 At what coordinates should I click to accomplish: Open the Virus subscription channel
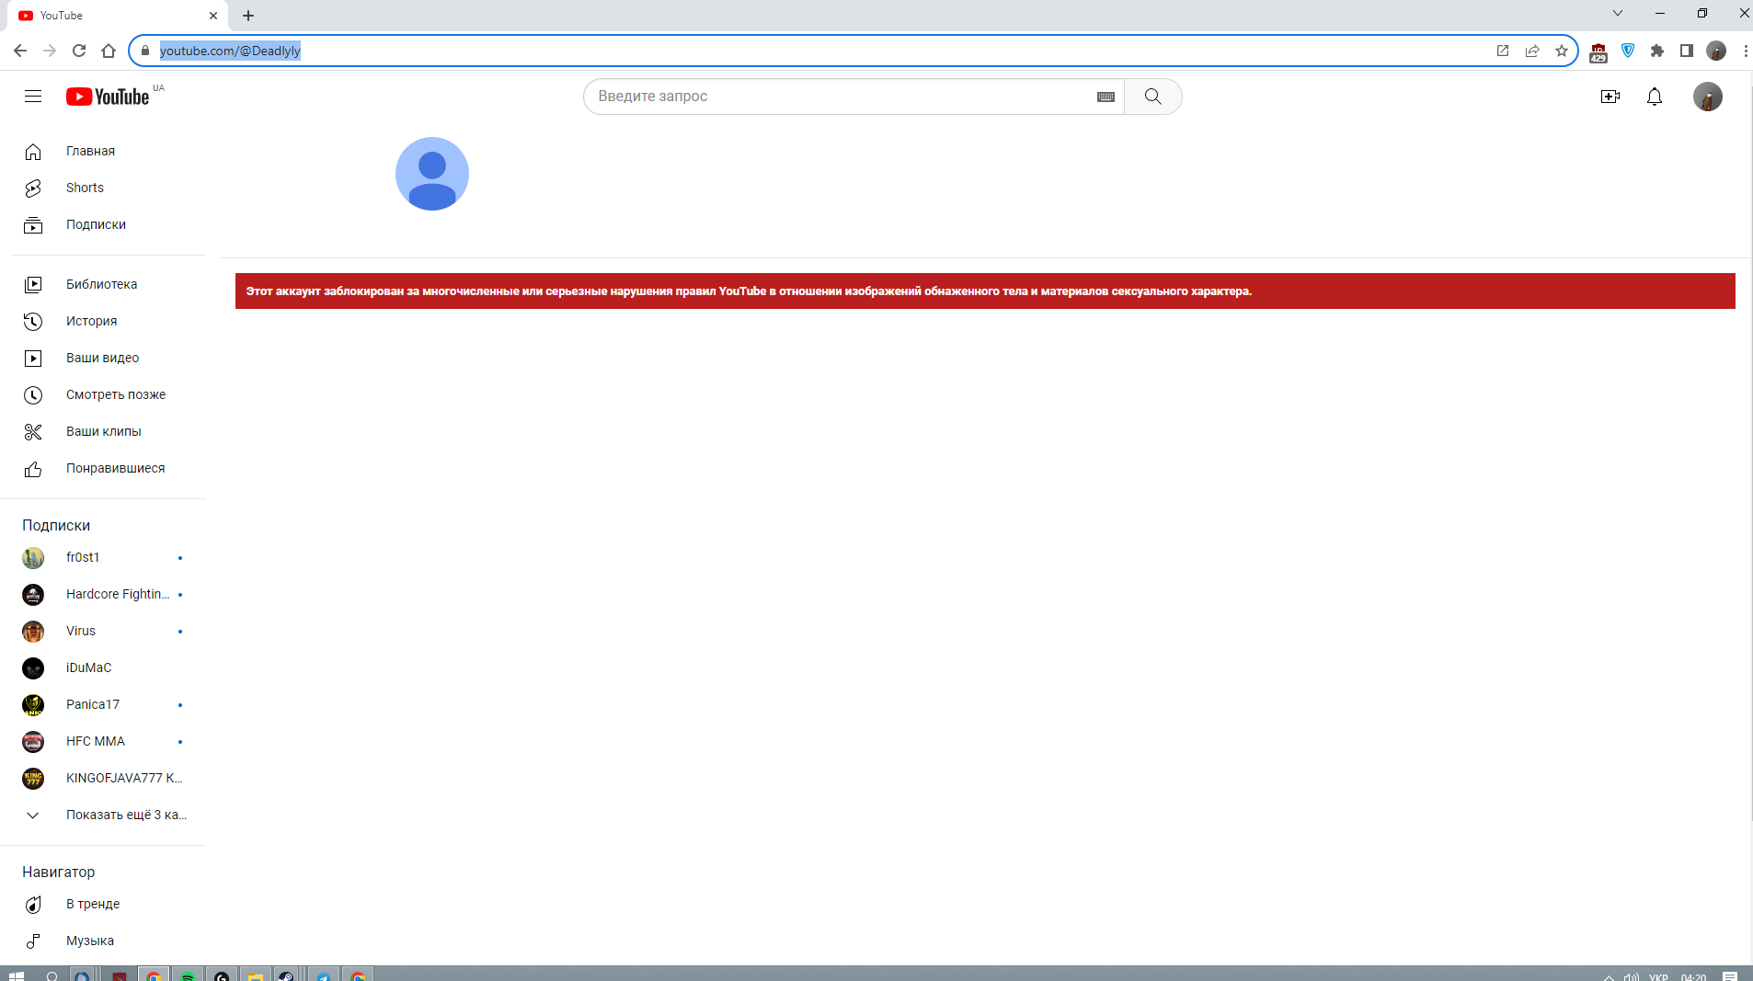(x=103, y=631)
